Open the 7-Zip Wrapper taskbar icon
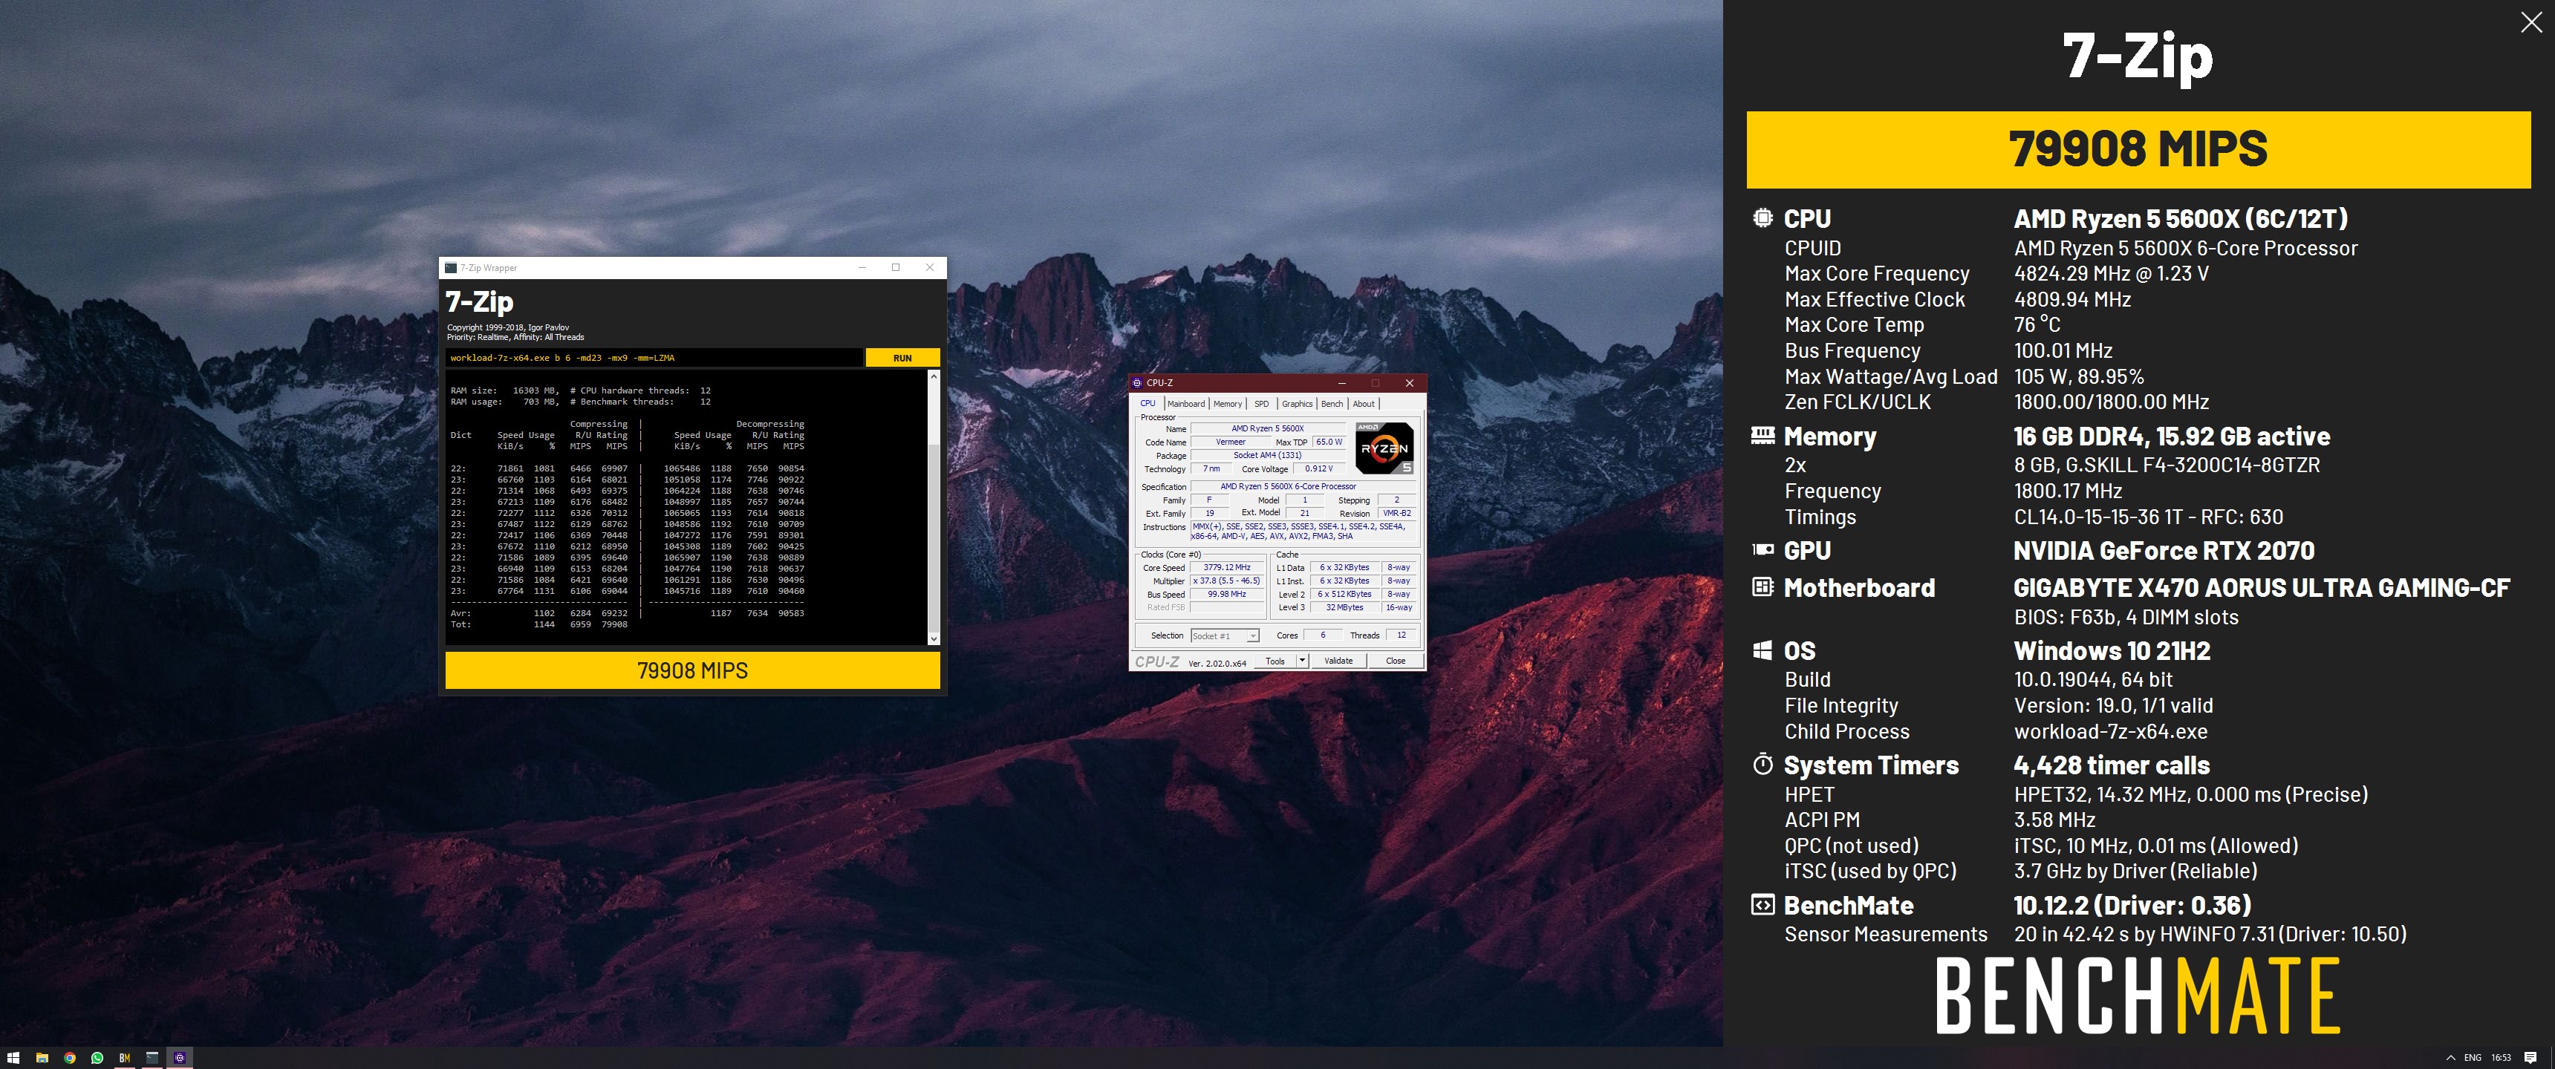This screenshot has height=1069, width=2555. pyautogui.click(x=152, y=1058)
